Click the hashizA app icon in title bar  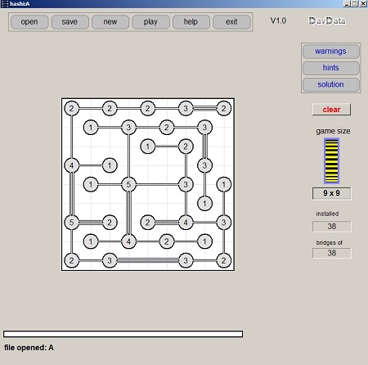coord(5,4)
